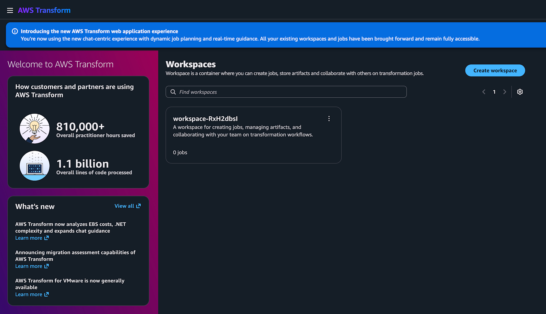
Task: Click external link icon beside View all
Action: (138, 206)
